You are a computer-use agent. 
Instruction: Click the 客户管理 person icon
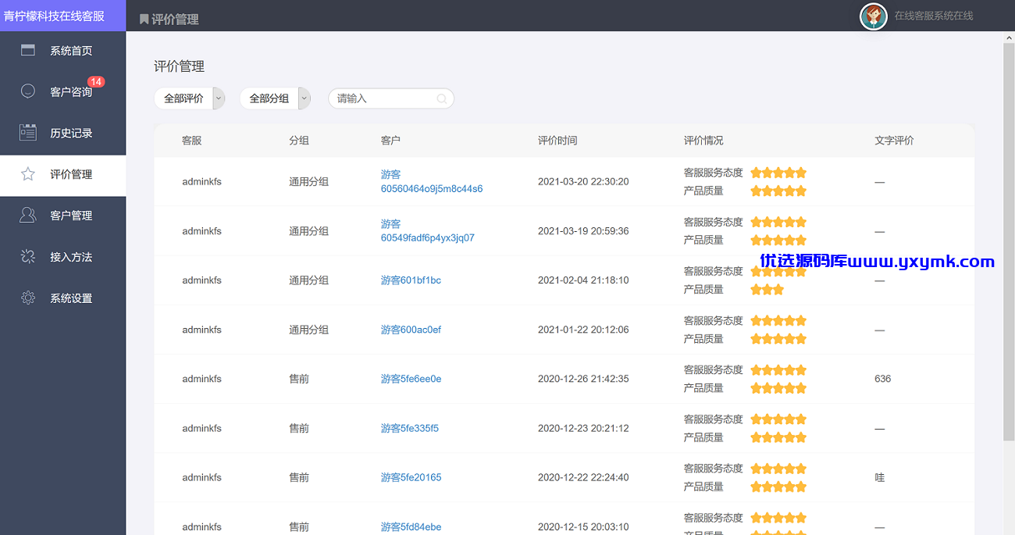(x=28, y=216)
